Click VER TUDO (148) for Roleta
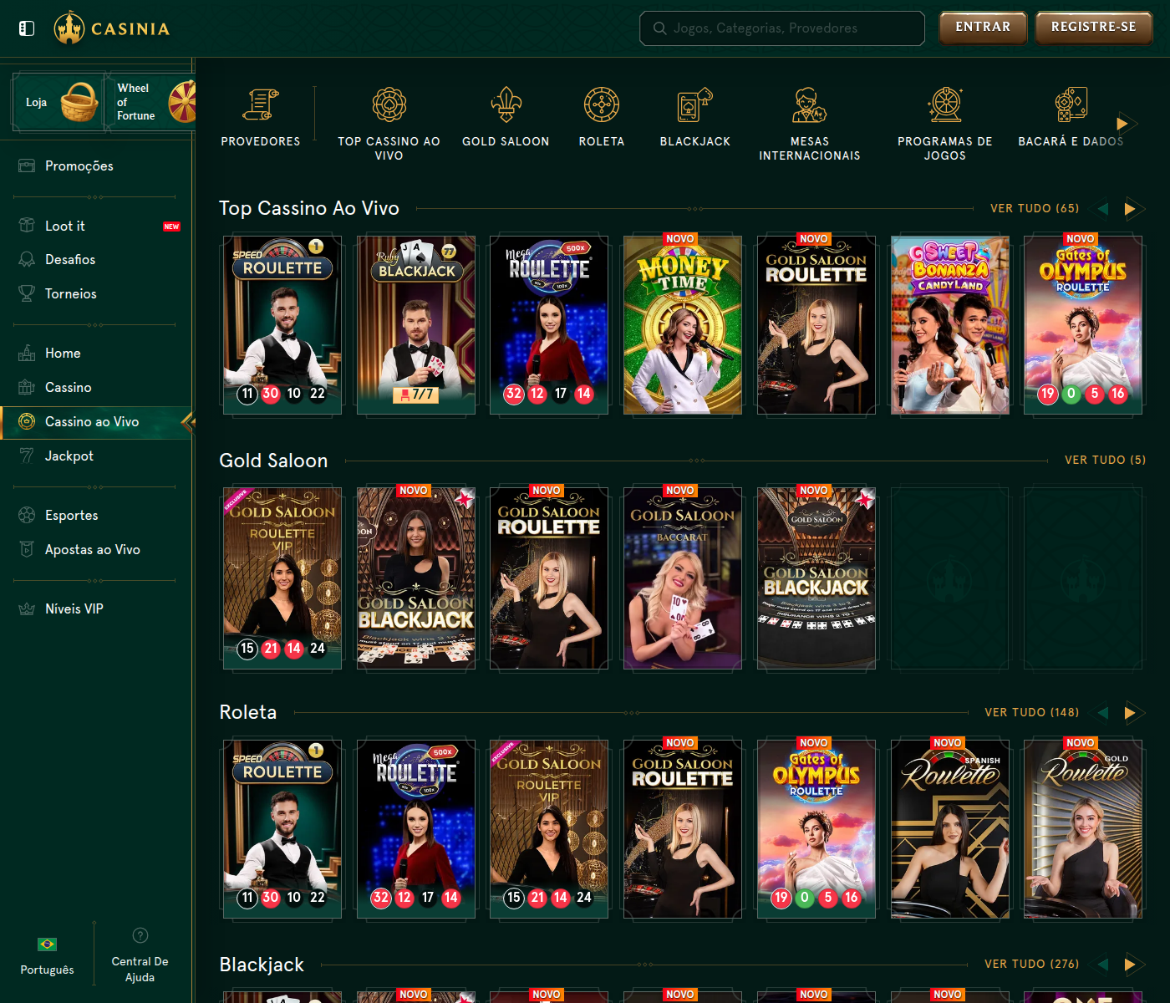 tap(1031, 712)
